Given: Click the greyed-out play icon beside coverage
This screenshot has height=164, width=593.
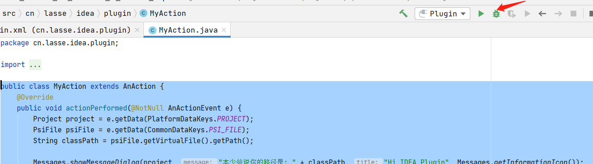Looking at the screenshot, I should [527, 14].
